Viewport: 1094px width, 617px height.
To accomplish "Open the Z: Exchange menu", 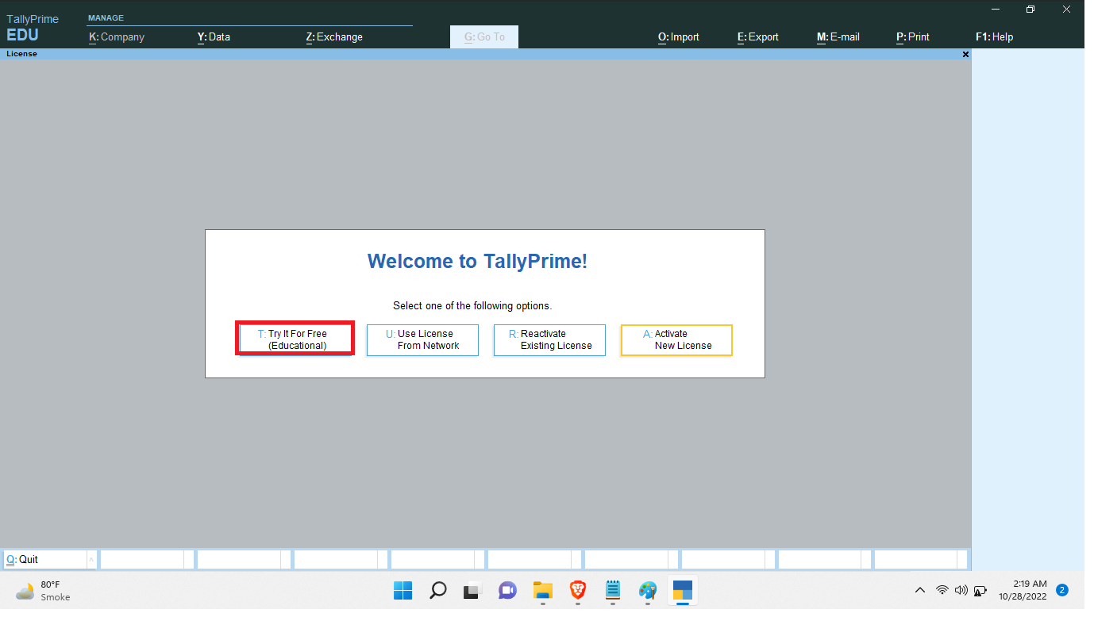I will 334,36.
